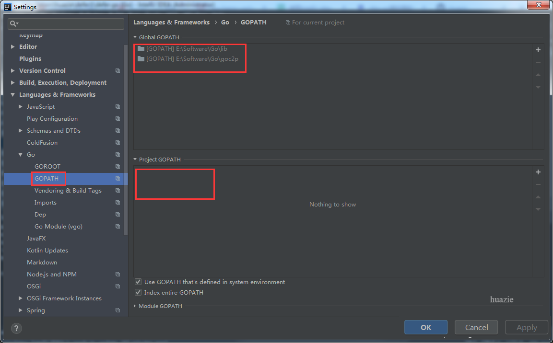553x343 pixels.
Task: Click the search magnifier icon
Action: [x=14, y=23]
